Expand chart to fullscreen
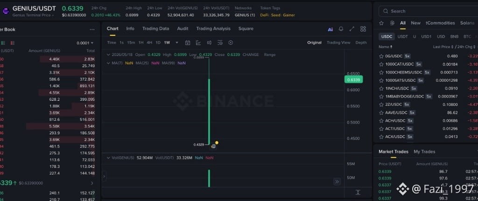This screenshot has width=478, height=201. tap(352, 29)
